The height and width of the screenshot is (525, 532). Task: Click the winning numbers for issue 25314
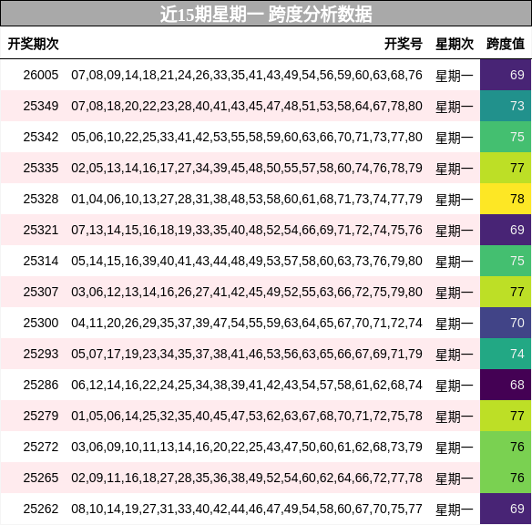247,261
